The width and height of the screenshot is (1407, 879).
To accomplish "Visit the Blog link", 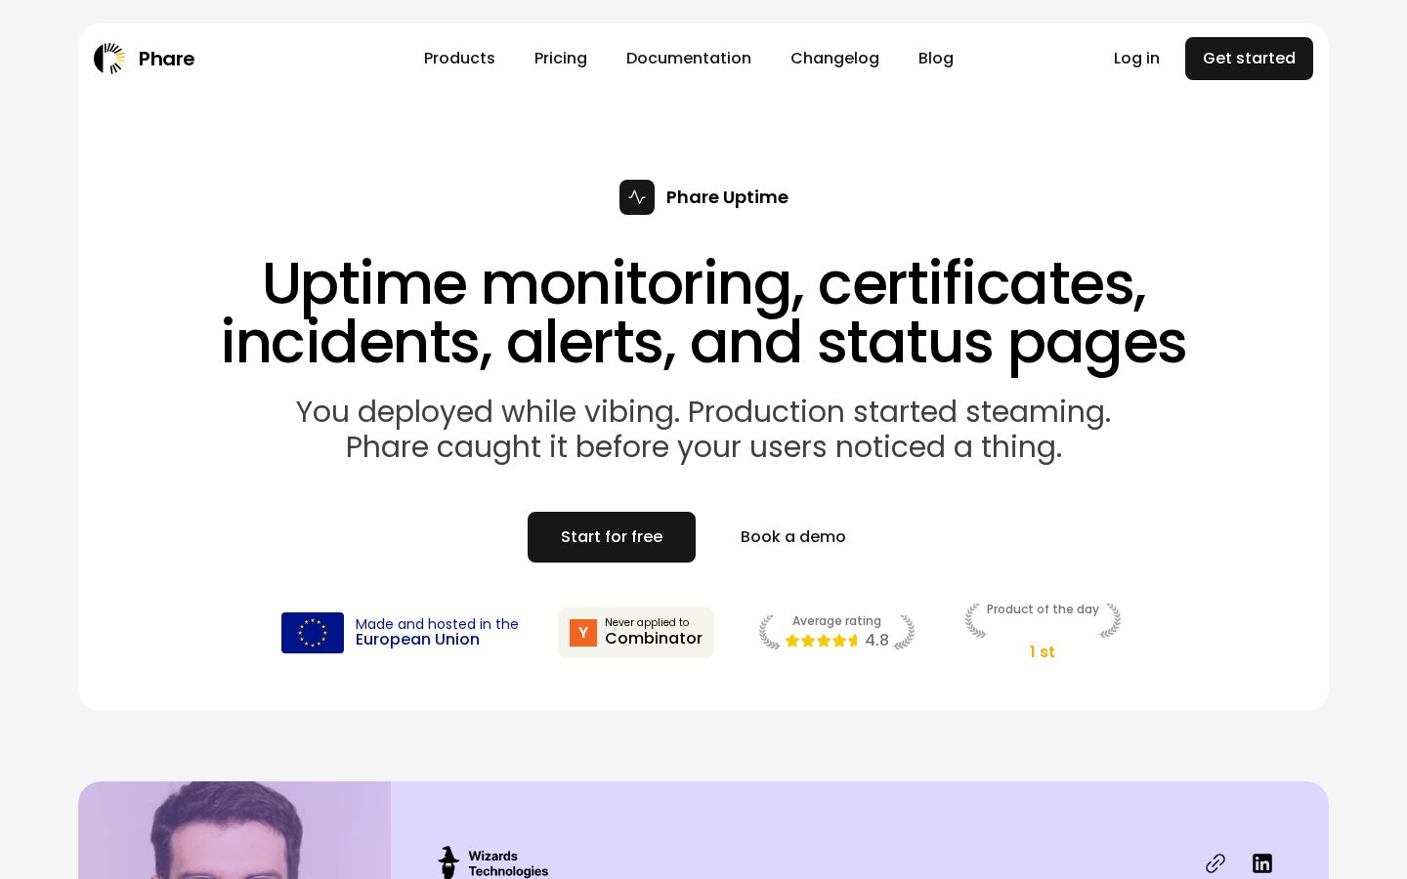I will [936, 59].
